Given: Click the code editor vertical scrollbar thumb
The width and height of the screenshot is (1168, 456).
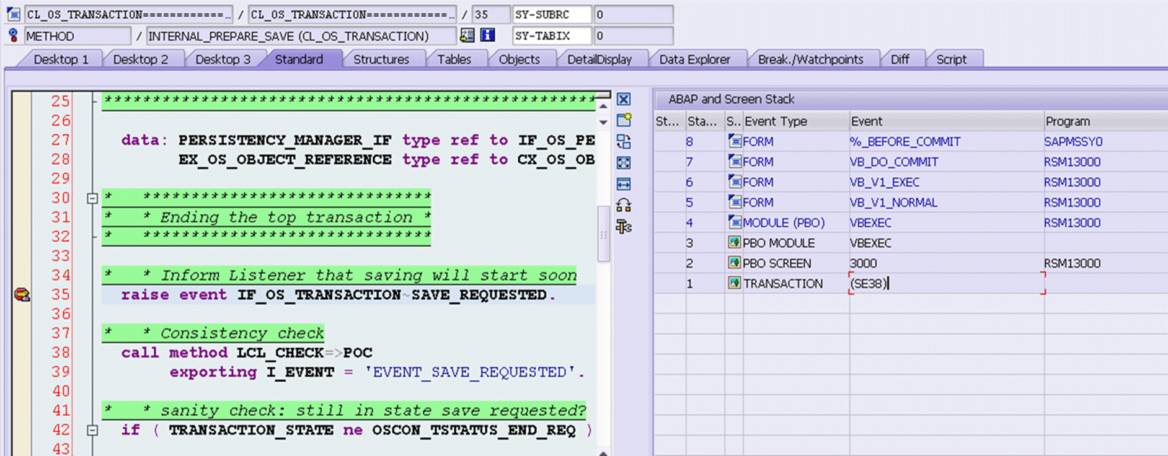Looking at the screenshot, I should (x=603, y=234).
